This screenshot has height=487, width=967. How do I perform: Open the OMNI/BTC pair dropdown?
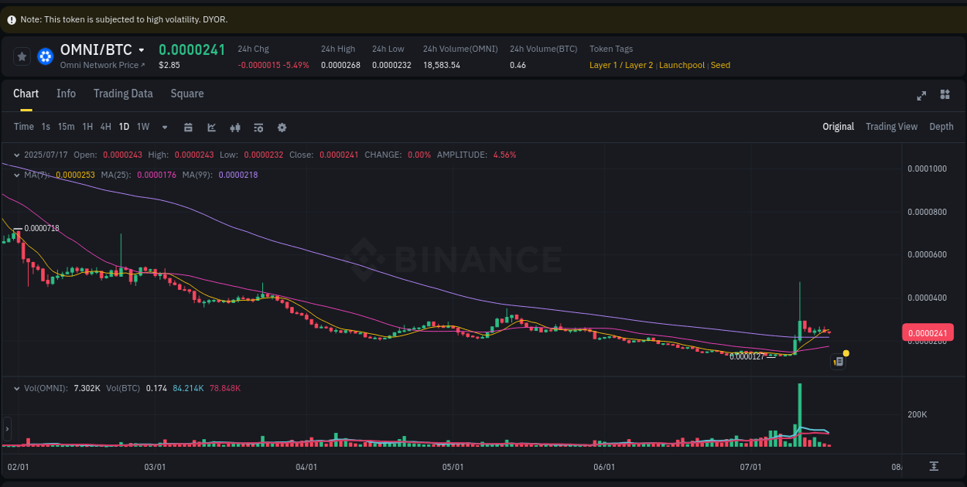[x=142, y=49]
